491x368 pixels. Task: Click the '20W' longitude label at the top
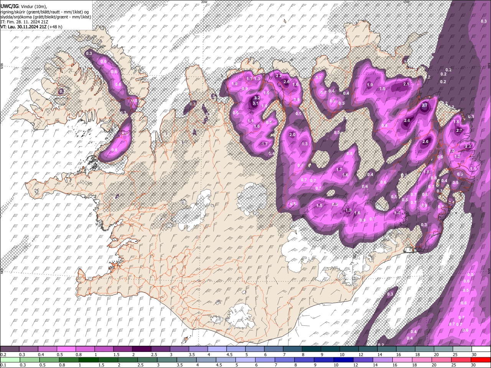(204, 2)
